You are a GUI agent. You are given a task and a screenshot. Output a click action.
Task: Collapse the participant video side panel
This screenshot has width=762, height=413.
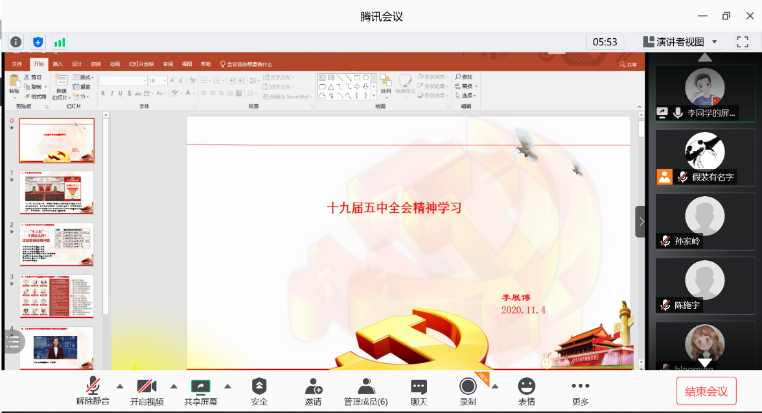point(641,221)
